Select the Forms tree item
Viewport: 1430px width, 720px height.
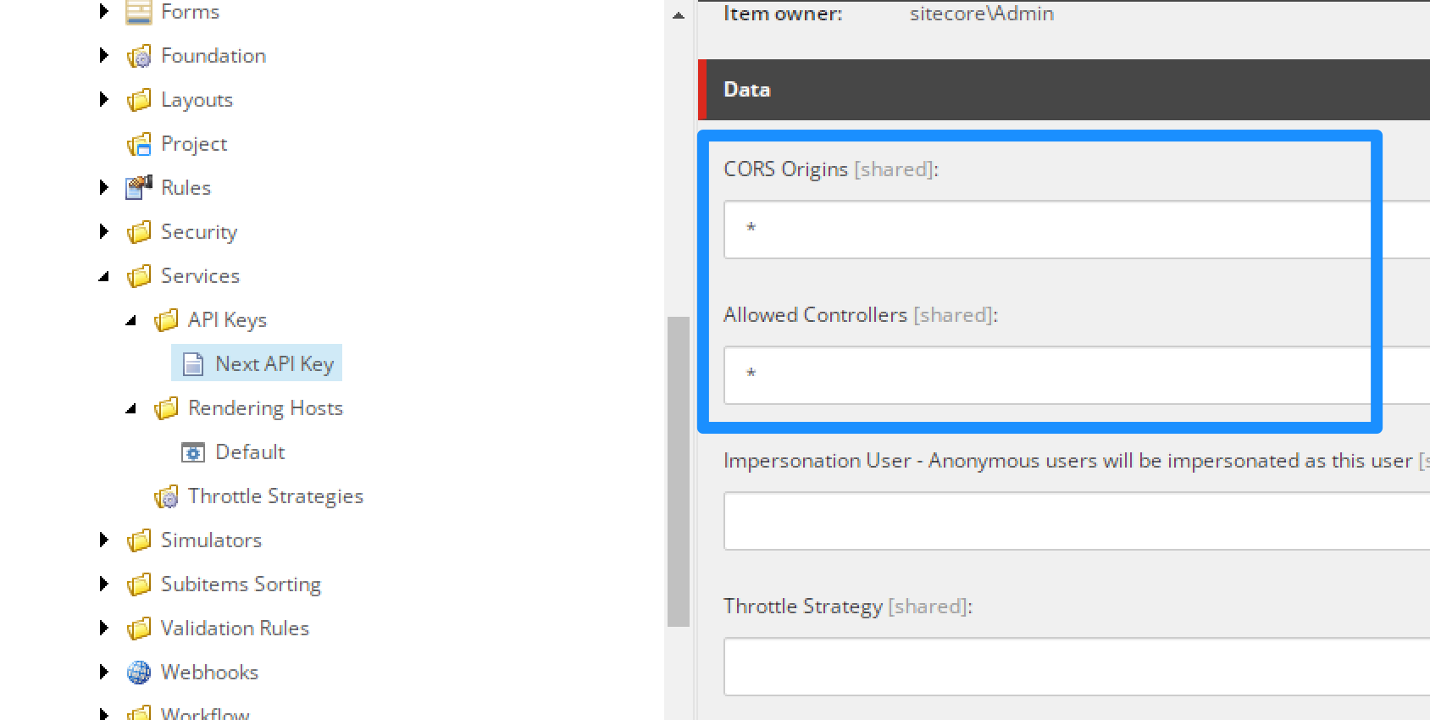[190, 12]
